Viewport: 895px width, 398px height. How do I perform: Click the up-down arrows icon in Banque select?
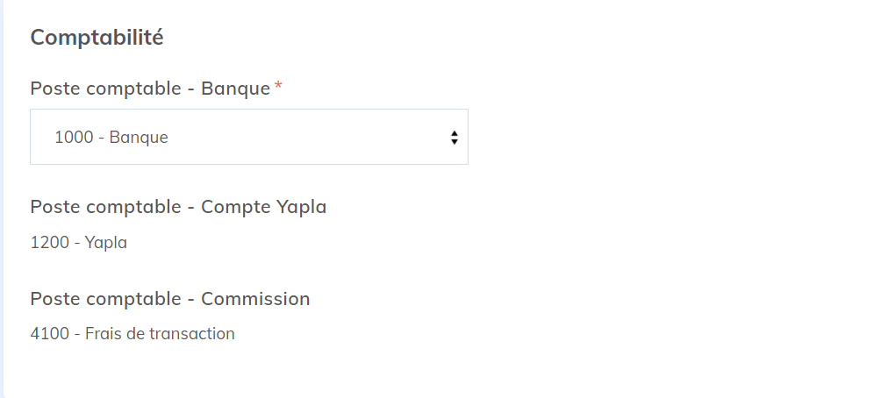(454, 137)
